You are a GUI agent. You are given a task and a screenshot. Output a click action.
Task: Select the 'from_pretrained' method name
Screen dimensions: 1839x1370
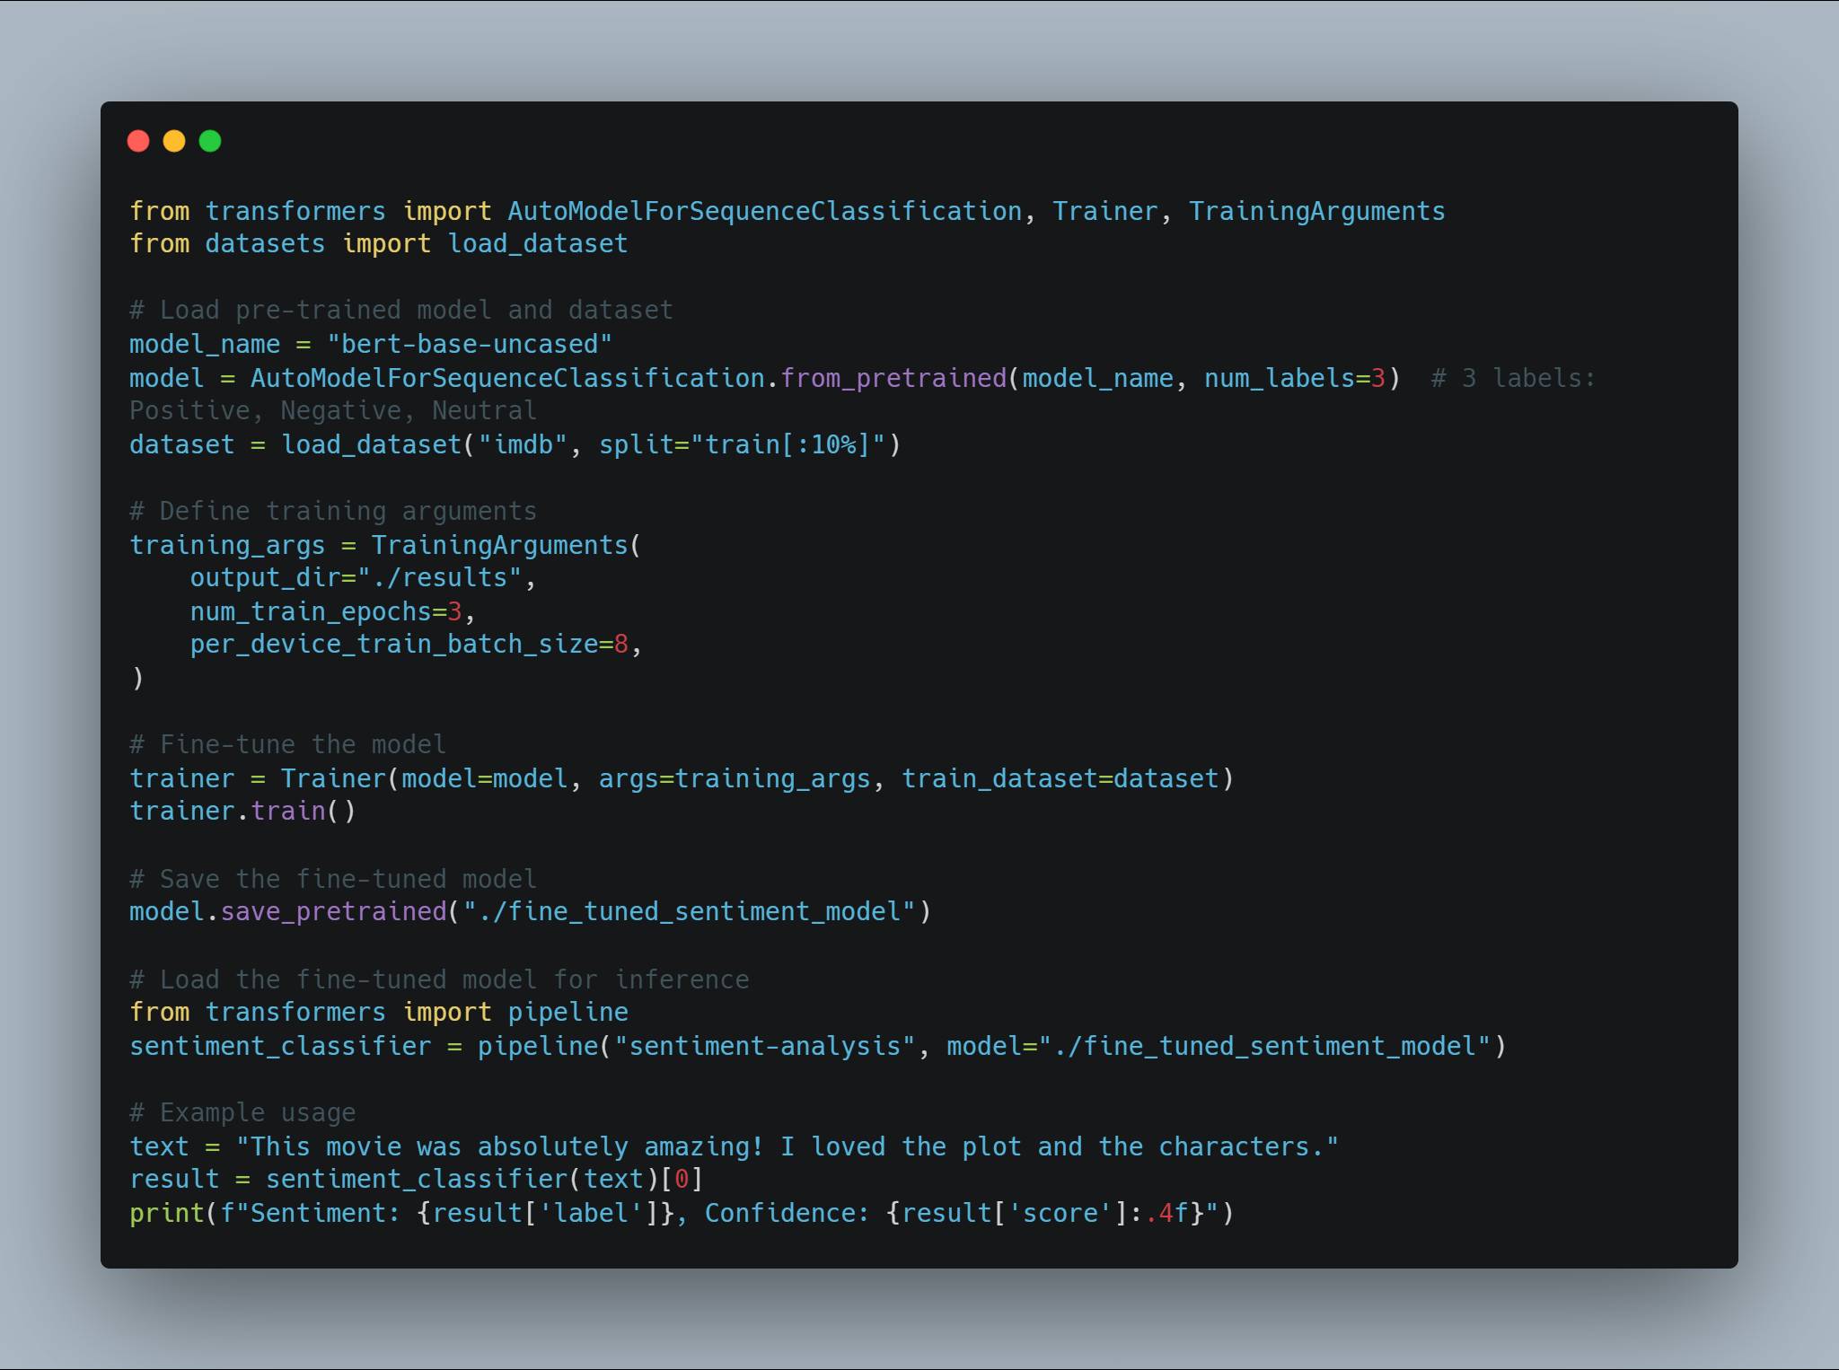tap(893, 379)
